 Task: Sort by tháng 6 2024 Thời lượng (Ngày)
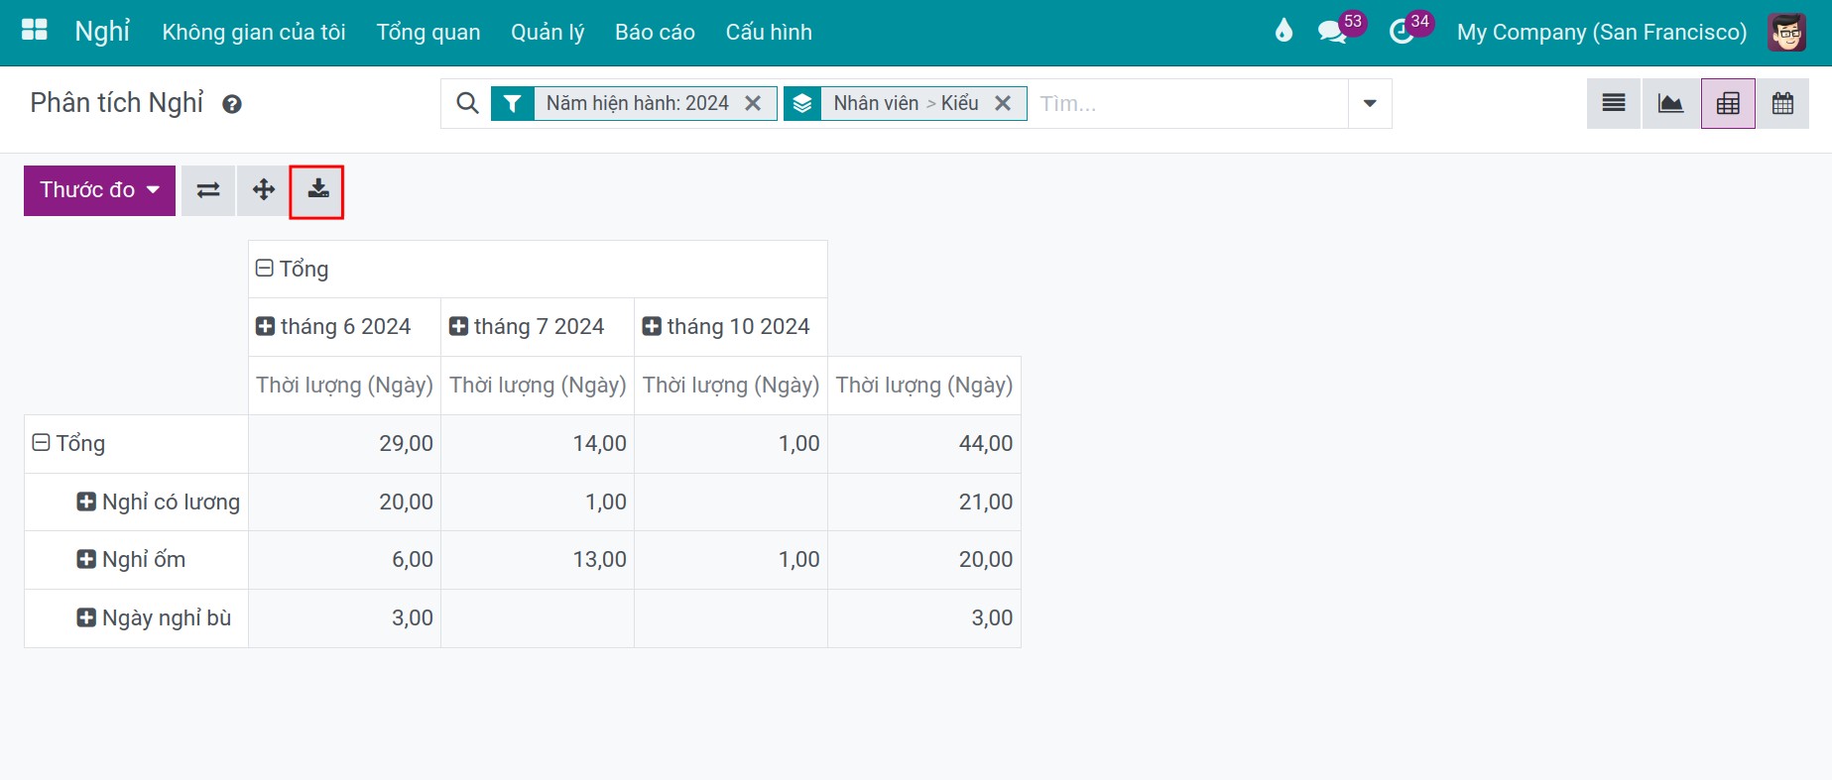[x=344, y=385]
